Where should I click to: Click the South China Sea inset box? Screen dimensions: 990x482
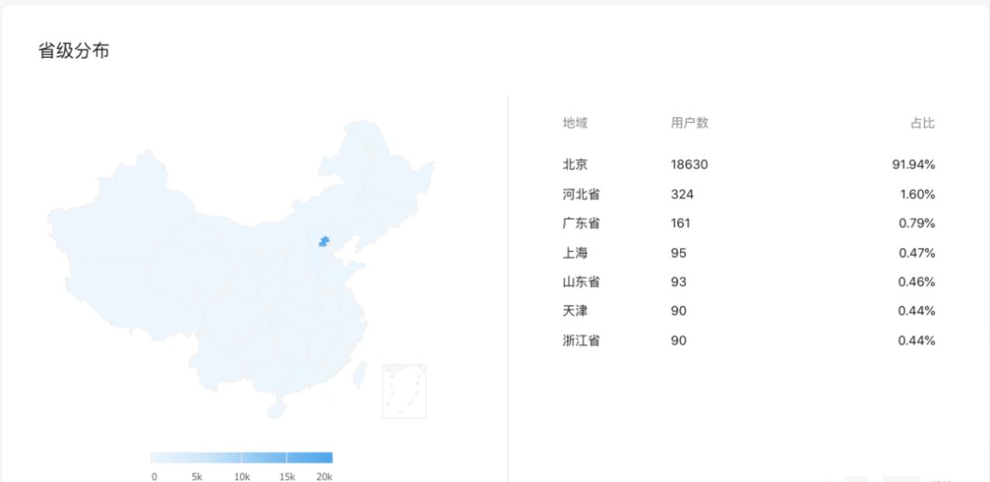(x=404, y=392)
